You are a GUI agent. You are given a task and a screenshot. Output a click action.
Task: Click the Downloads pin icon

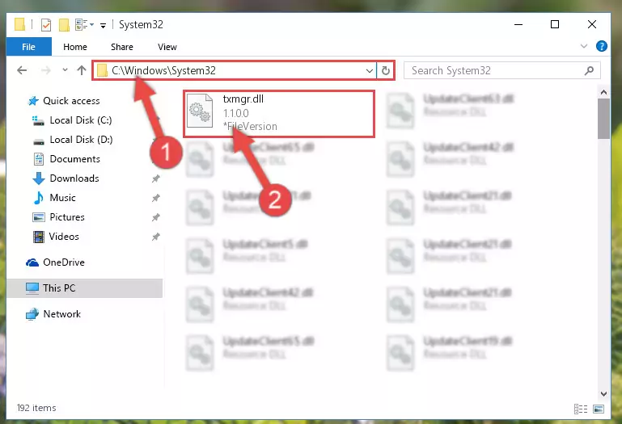(x=156, y=178)
